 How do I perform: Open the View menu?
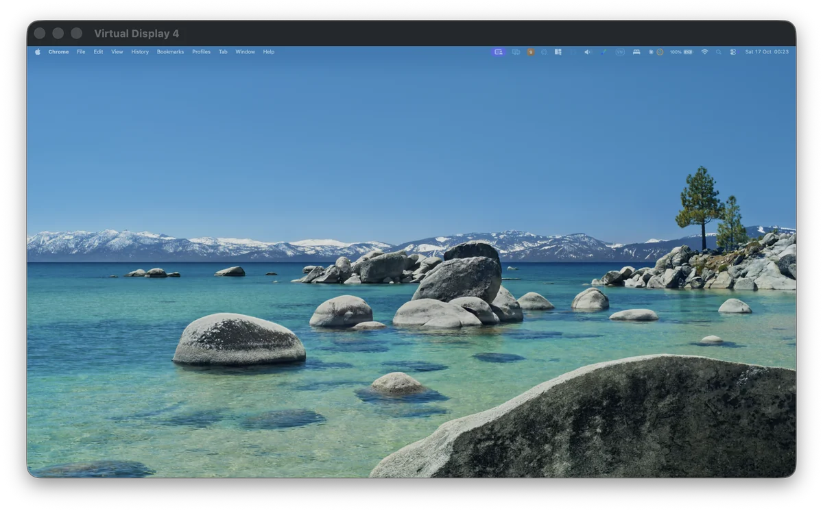[117, 52]
